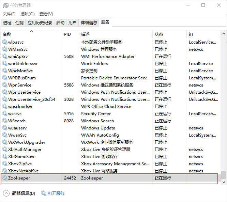Screen dimensions: 227x202
Task: Select the 服务 tab
Action: pos(105,22)
